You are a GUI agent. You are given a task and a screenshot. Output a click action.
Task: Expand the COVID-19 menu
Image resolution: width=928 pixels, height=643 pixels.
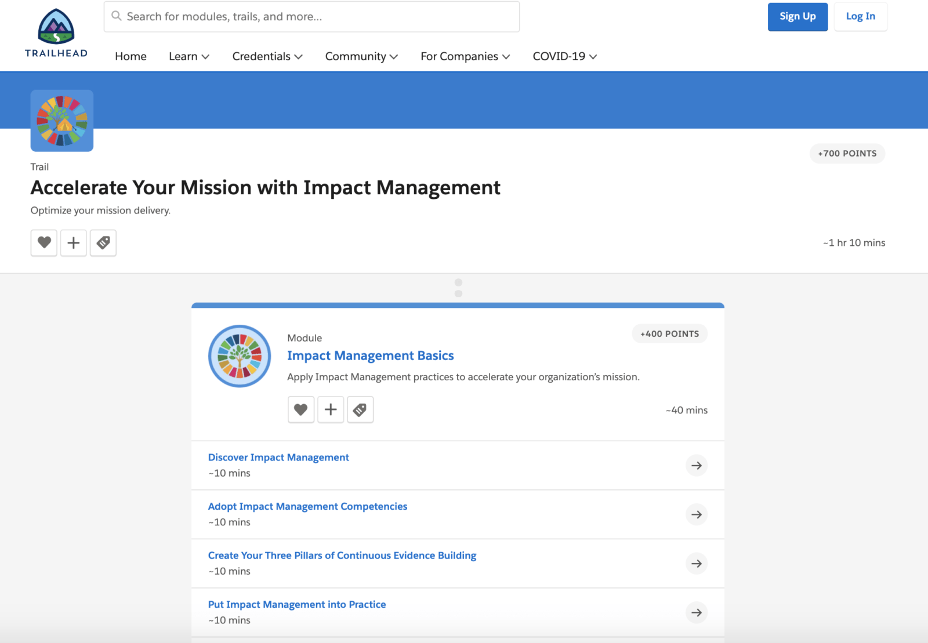(x=565, y=56)
